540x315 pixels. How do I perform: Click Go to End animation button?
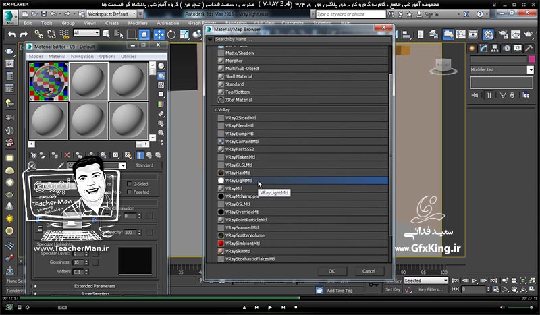pos(493,281)
